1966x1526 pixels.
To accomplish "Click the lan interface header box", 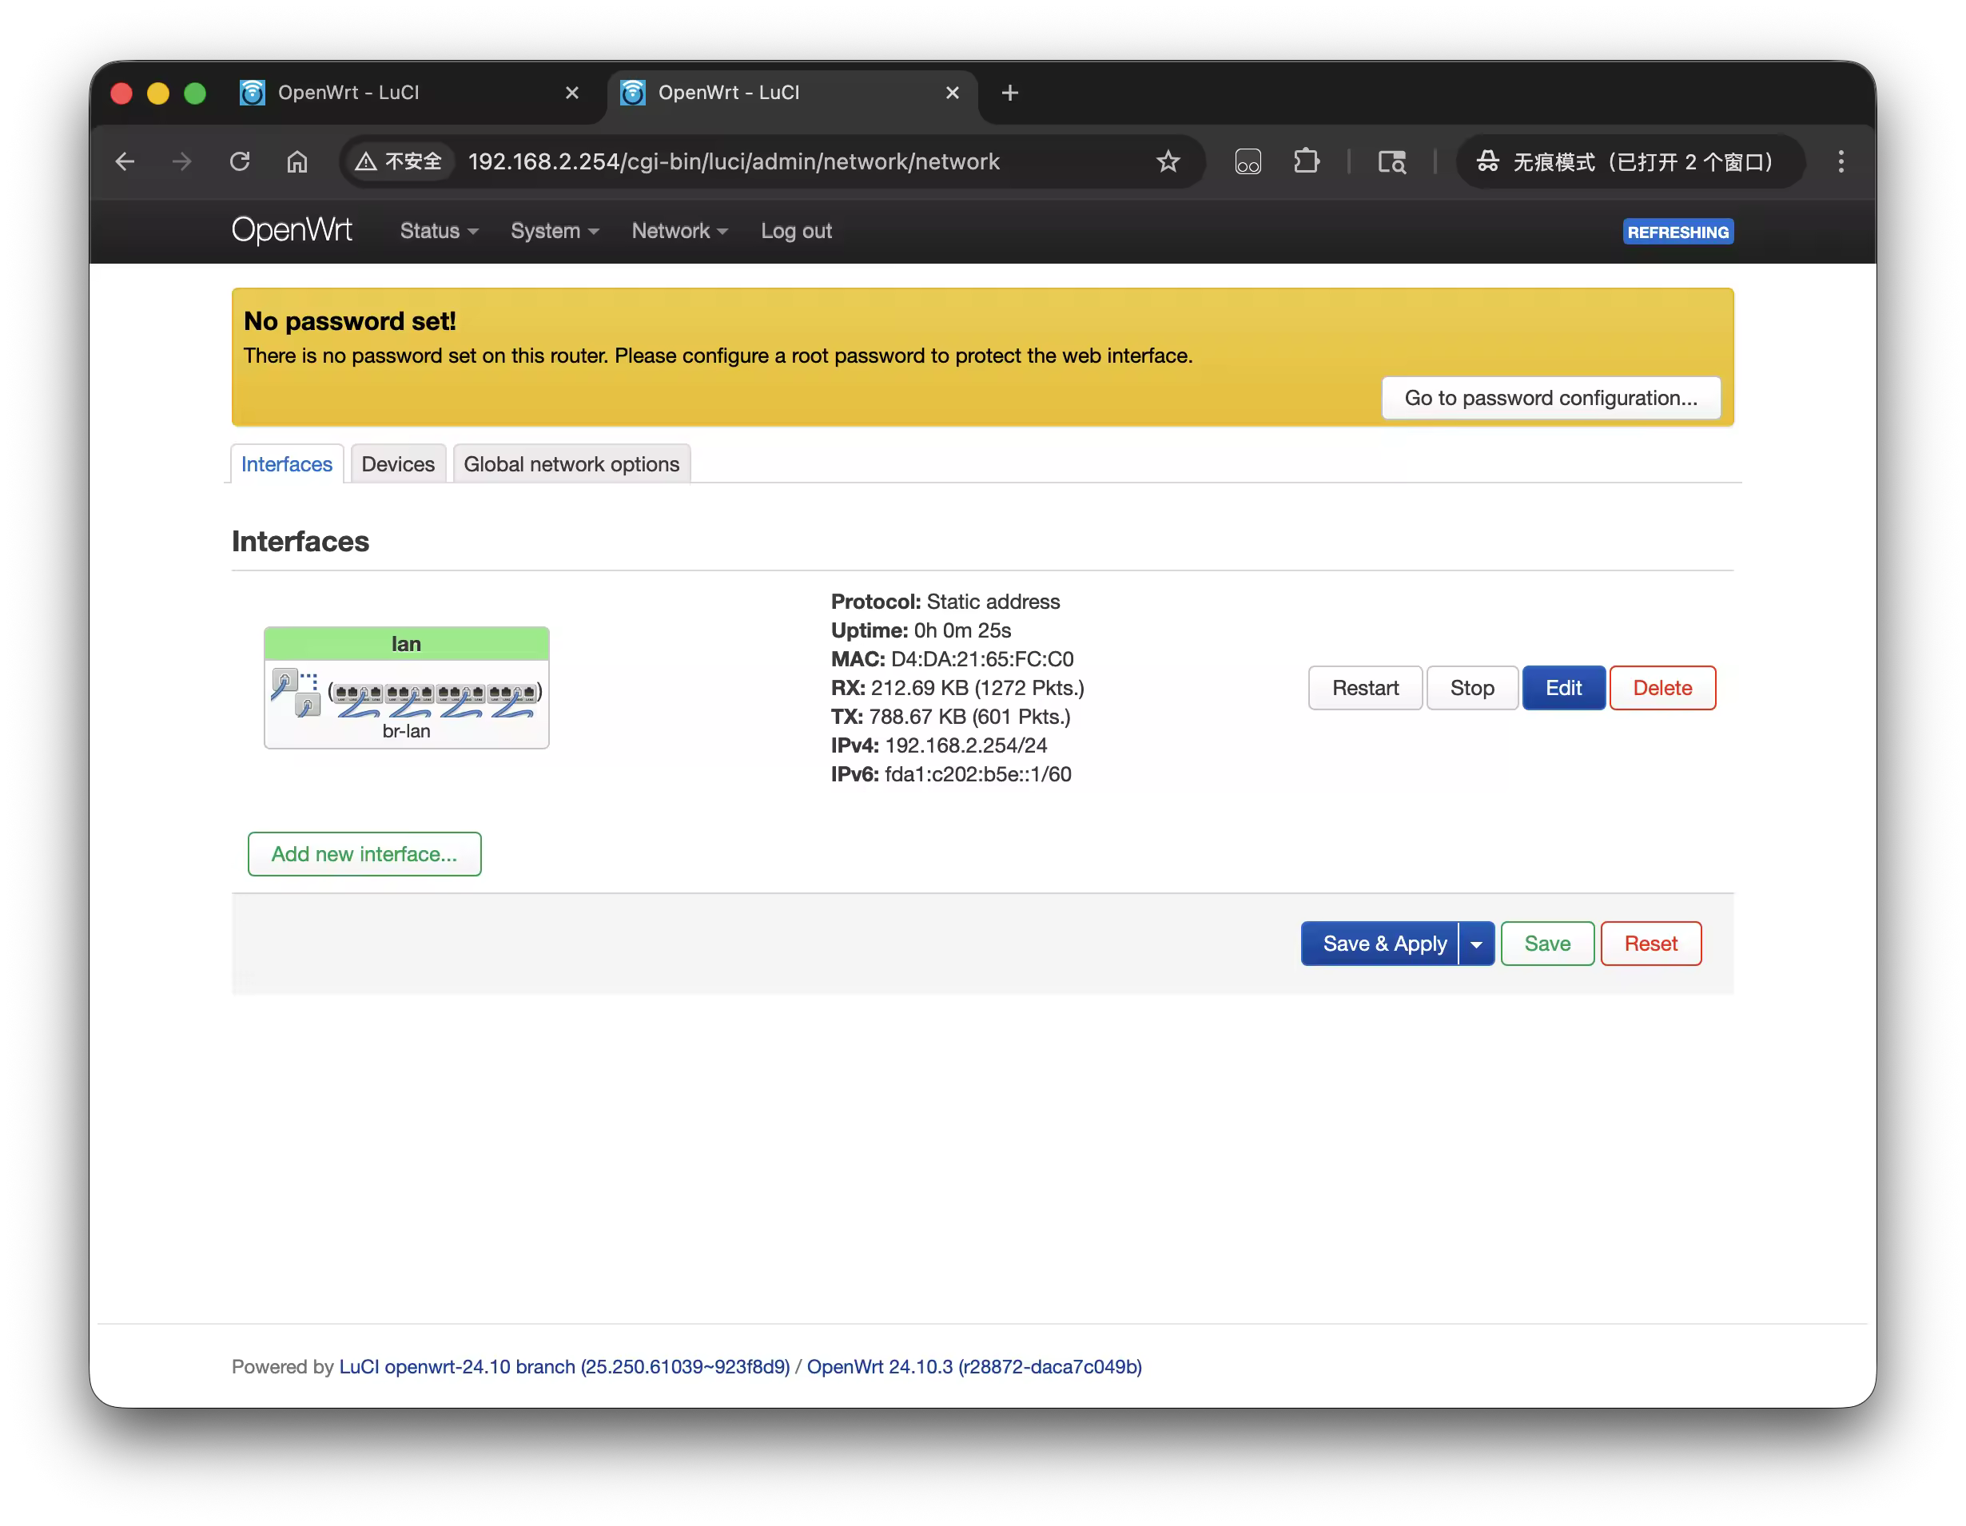I will point(406,644).
